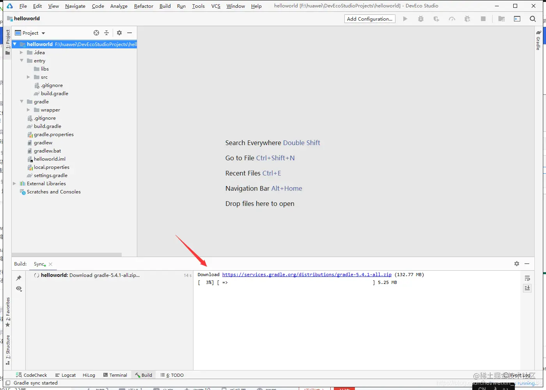
Task: Open Project panel settings gear
Action: [119, 33]
